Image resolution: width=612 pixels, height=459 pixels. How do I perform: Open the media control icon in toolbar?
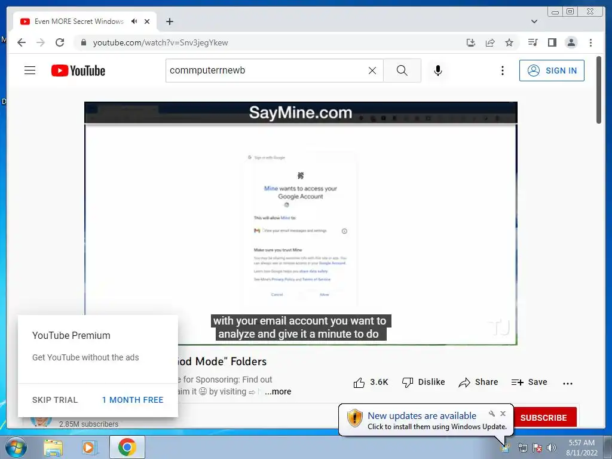(x=533, y=42)
